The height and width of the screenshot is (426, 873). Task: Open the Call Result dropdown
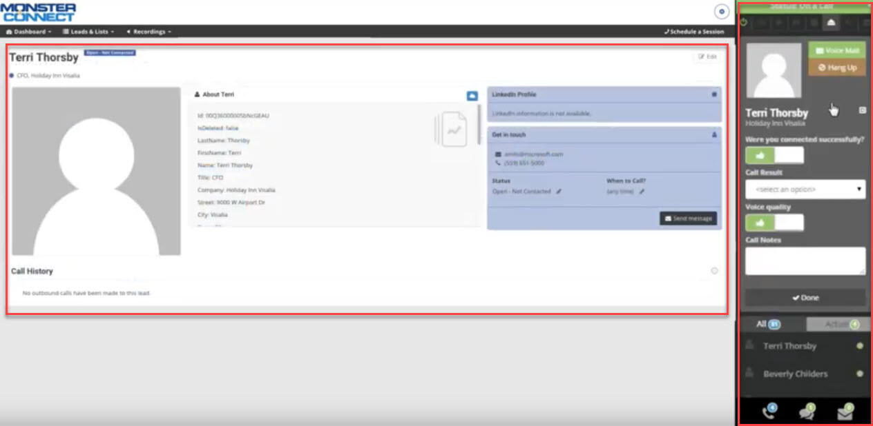(x=805, y=189)
